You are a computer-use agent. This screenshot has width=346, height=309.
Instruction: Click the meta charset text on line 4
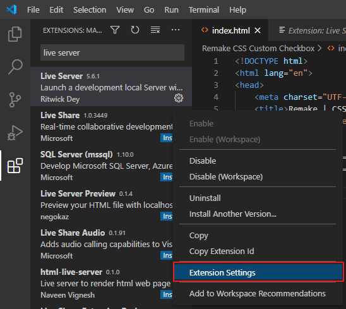[301, 97]
